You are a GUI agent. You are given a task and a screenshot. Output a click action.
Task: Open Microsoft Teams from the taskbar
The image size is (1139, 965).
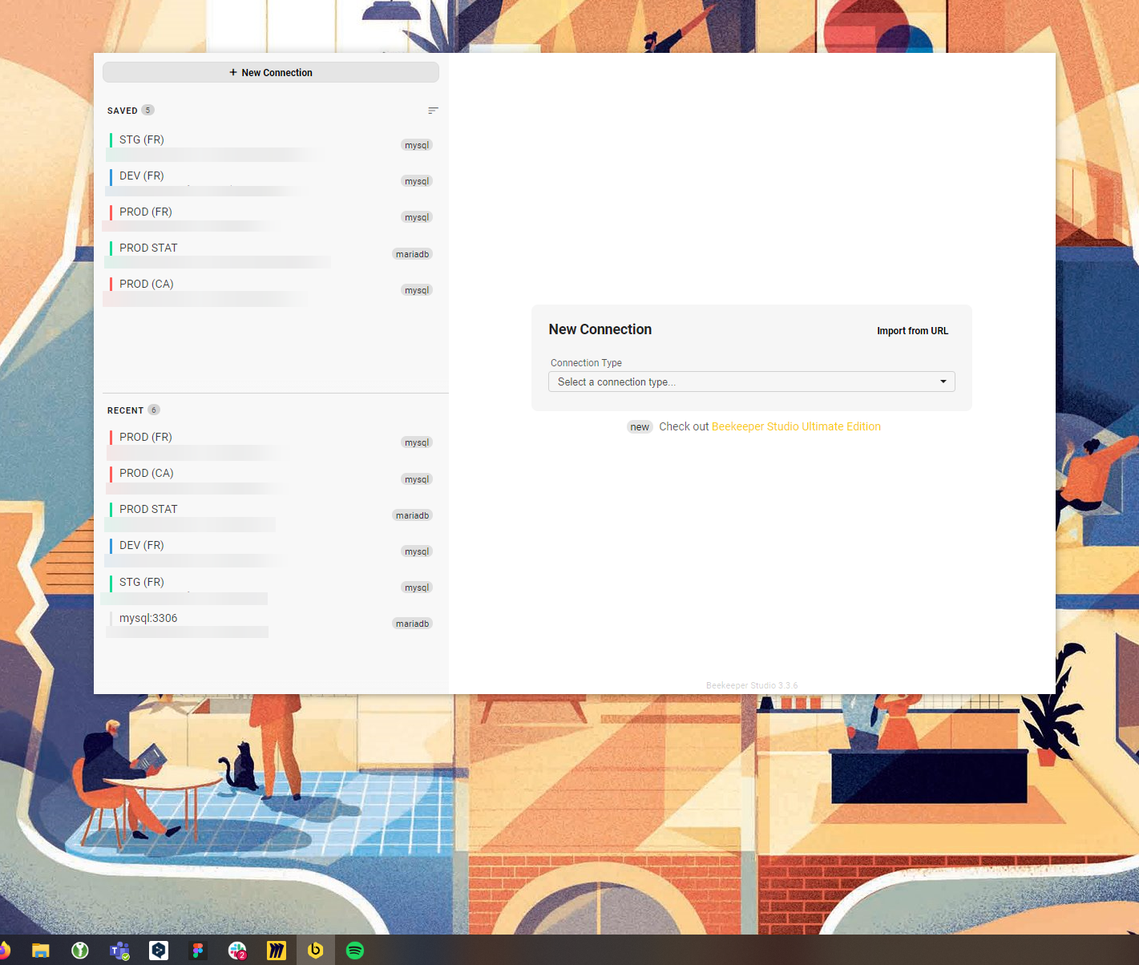tap(119, 951)
